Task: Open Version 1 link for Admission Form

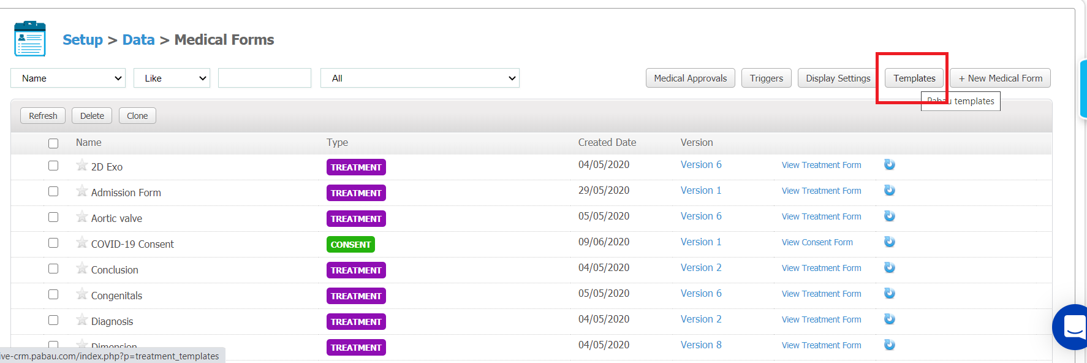Action: (701, 190)
